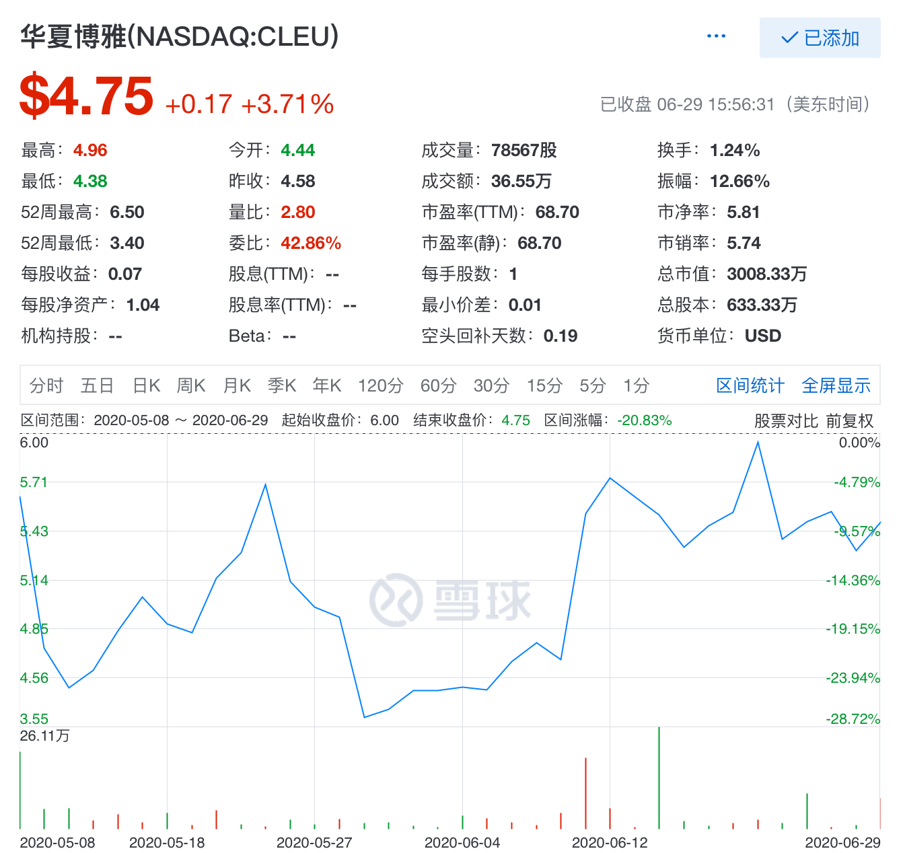Click the closing time text 已收盘 06-29 15:56:31
The width and height of the screenshot is (903, 853).
click(x=688, y=104)
